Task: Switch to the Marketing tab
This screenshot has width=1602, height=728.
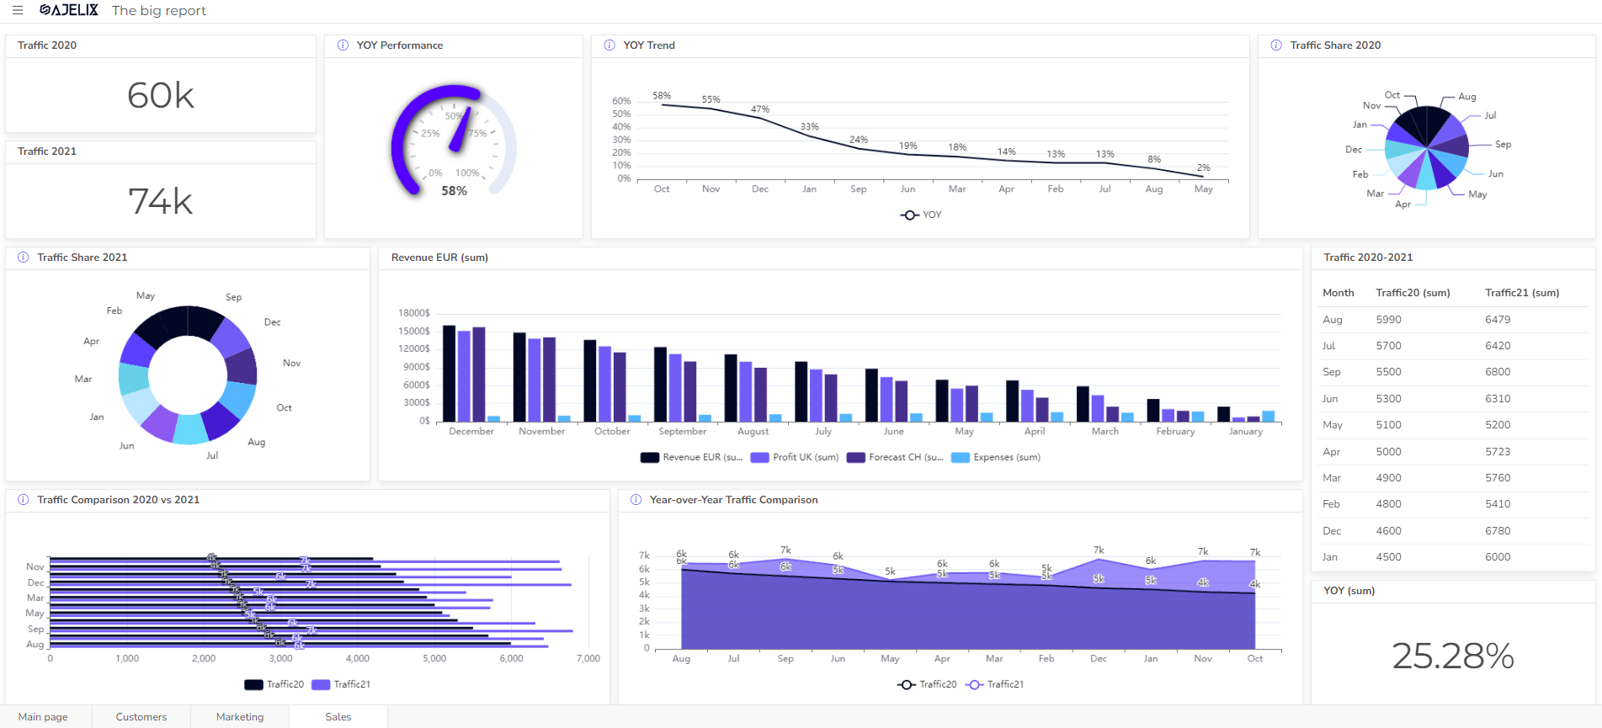Action: click(x=240, y=717)
